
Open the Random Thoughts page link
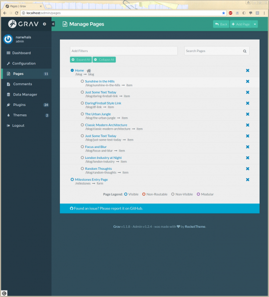(99, 169)
